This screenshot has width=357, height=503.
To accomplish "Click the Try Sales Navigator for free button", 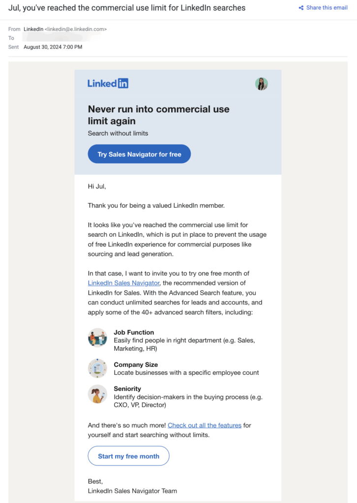I will [x=139, y=154].
